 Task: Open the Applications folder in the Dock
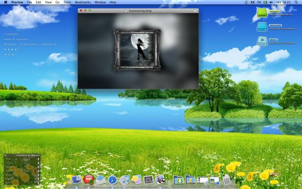(x=190, y=180)
